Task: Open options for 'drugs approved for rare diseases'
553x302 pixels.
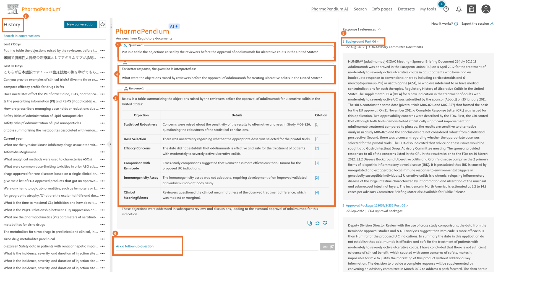Action: (103, 174)
